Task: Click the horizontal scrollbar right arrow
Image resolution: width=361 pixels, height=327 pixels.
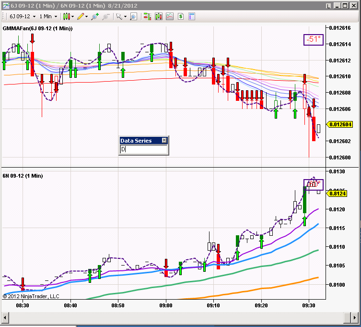Action: coord(355,318)
